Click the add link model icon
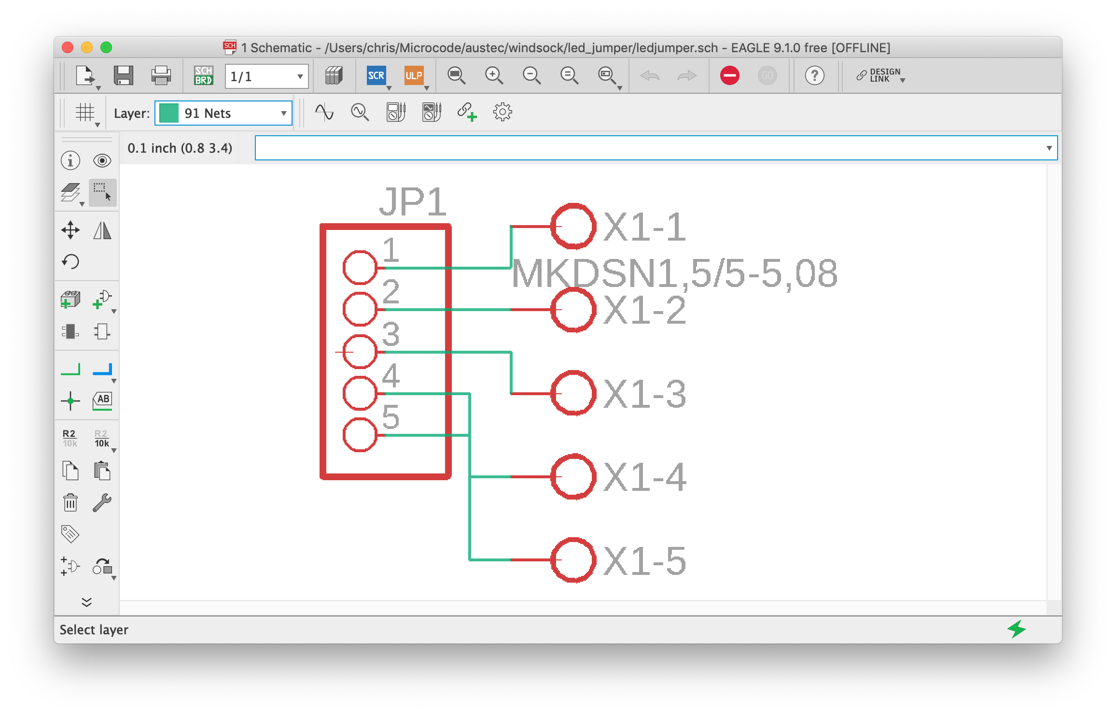The width and height of the screenshot is (1116, 715). pyautogui.click(x=467, y=112)
